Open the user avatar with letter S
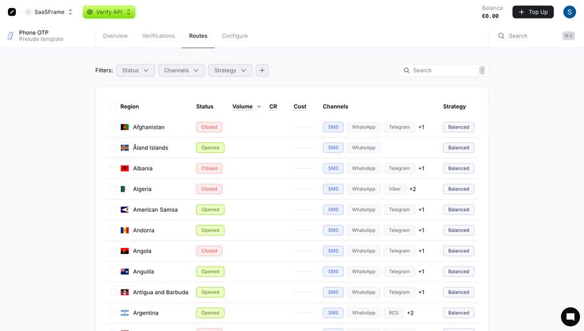 (569, 12)
